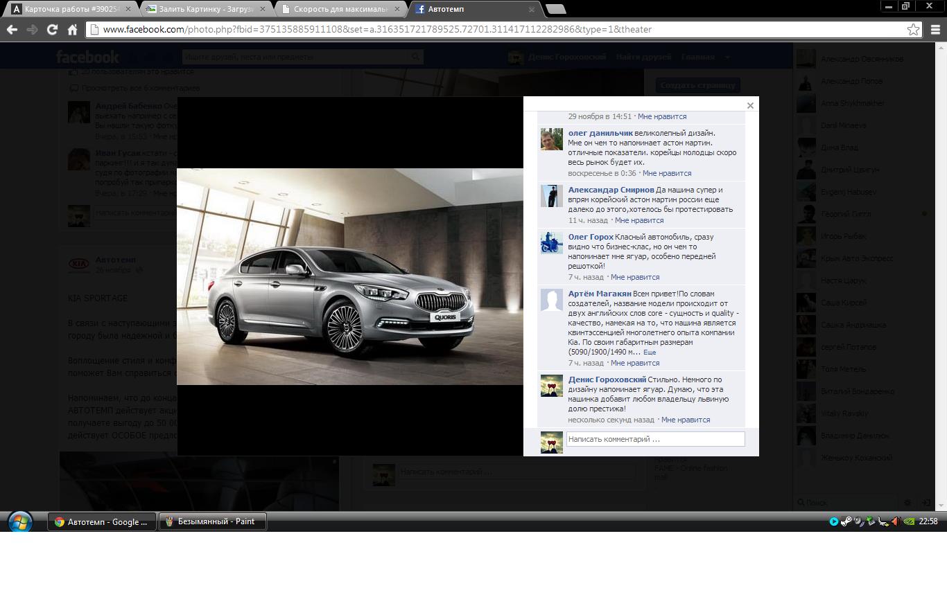947x608 pixels.
Task: Open Олег Горох's avatar thumbnail
Action: [x=552, y=243]
